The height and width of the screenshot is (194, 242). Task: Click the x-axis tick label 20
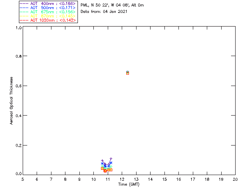coord(235,179)
